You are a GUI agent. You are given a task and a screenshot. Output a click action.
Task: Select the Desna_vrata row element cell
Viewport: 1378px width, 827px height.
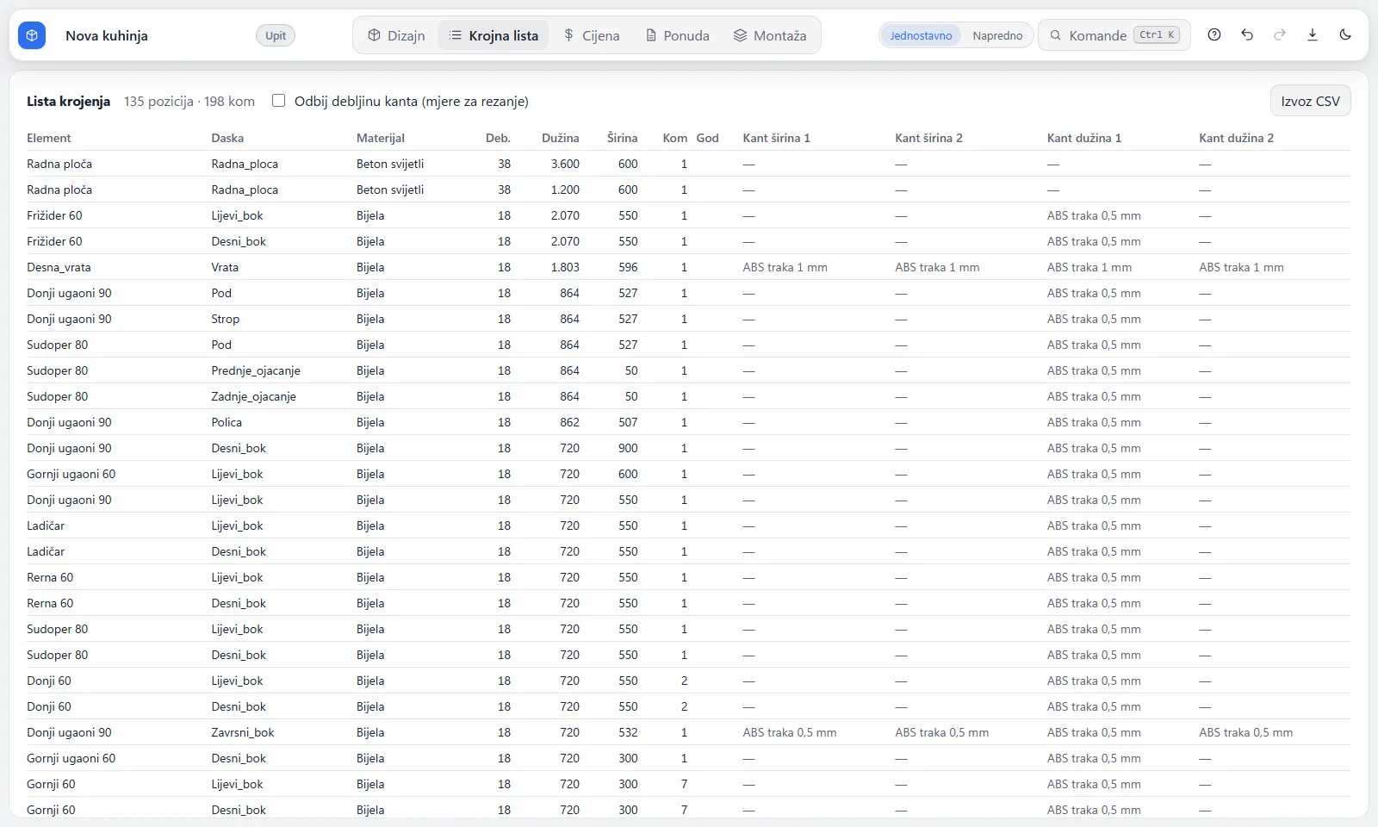tap(59, 267)
